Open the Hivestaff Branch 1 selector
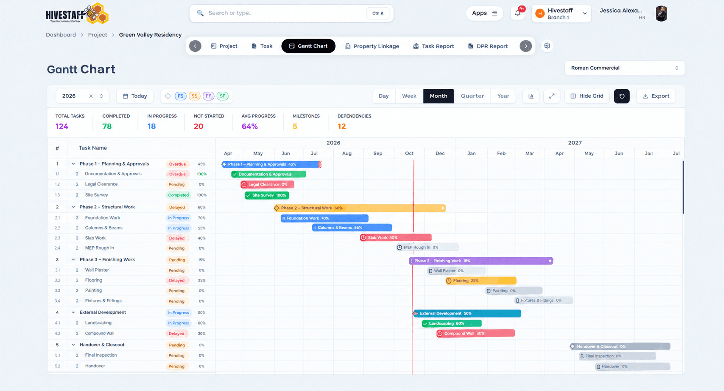Viewport: 724px width, 391px height. point(562,14)
